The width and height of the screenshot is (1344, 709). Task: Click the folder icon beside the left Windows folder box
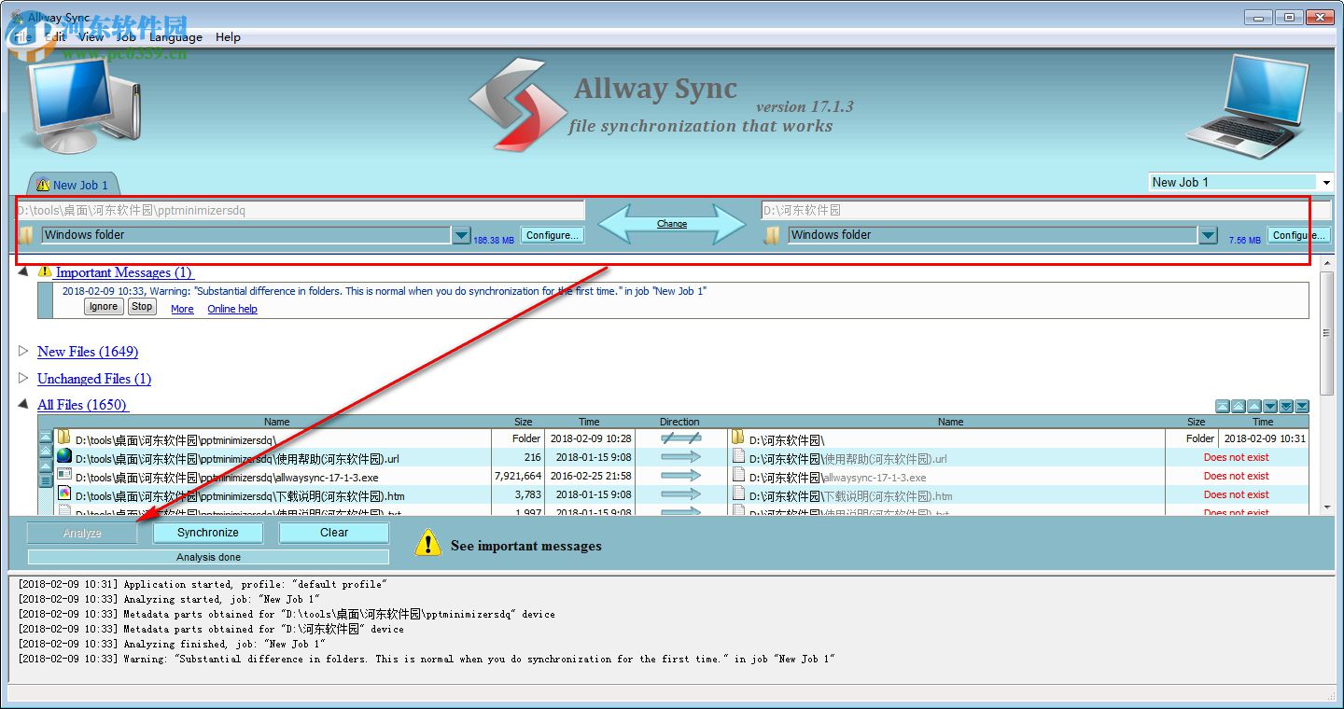26,235
